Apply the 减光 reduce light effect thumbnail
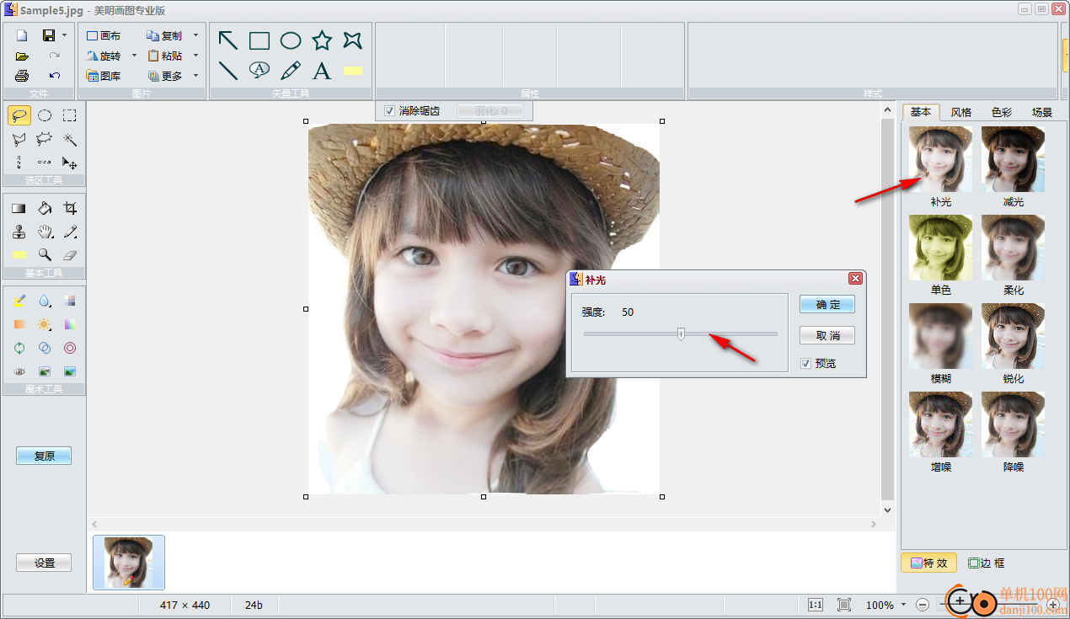This screenshot has height=619, width=1070. (x=1013, y=159)
